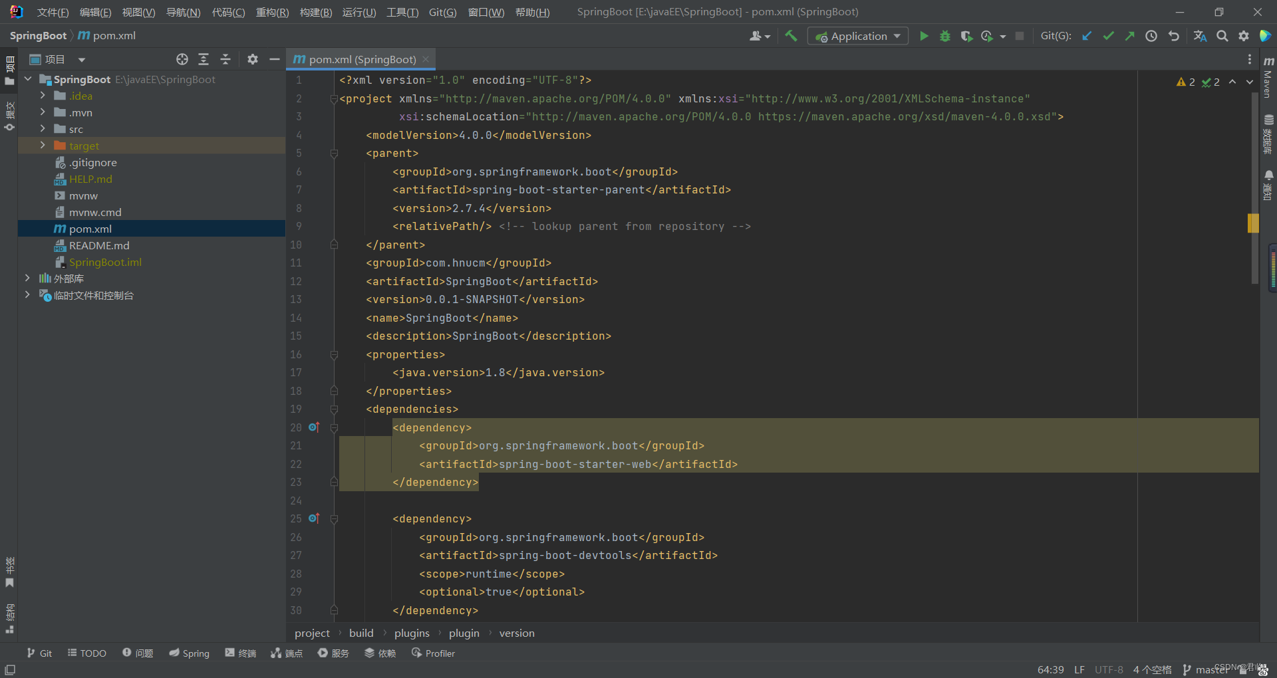Click gutter marker on line 25

point(314,518)
